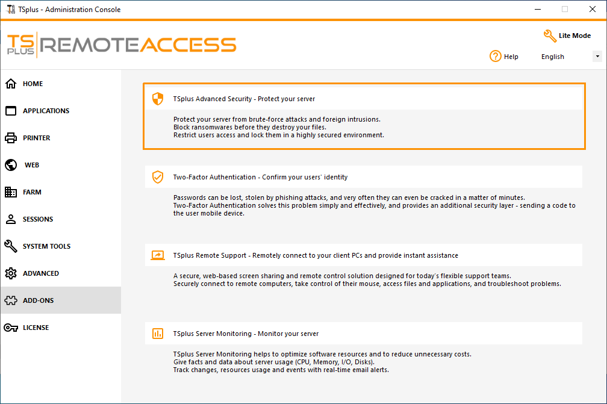Click the Server Monitoring chart icon
Viewport: 607px width, 404px height.
[158, 334]
